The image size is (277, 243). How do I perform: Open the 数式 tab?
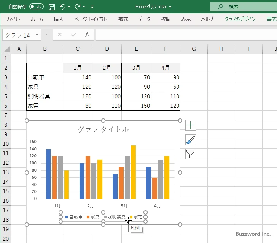pyautogui.click(x=123, y=19)
